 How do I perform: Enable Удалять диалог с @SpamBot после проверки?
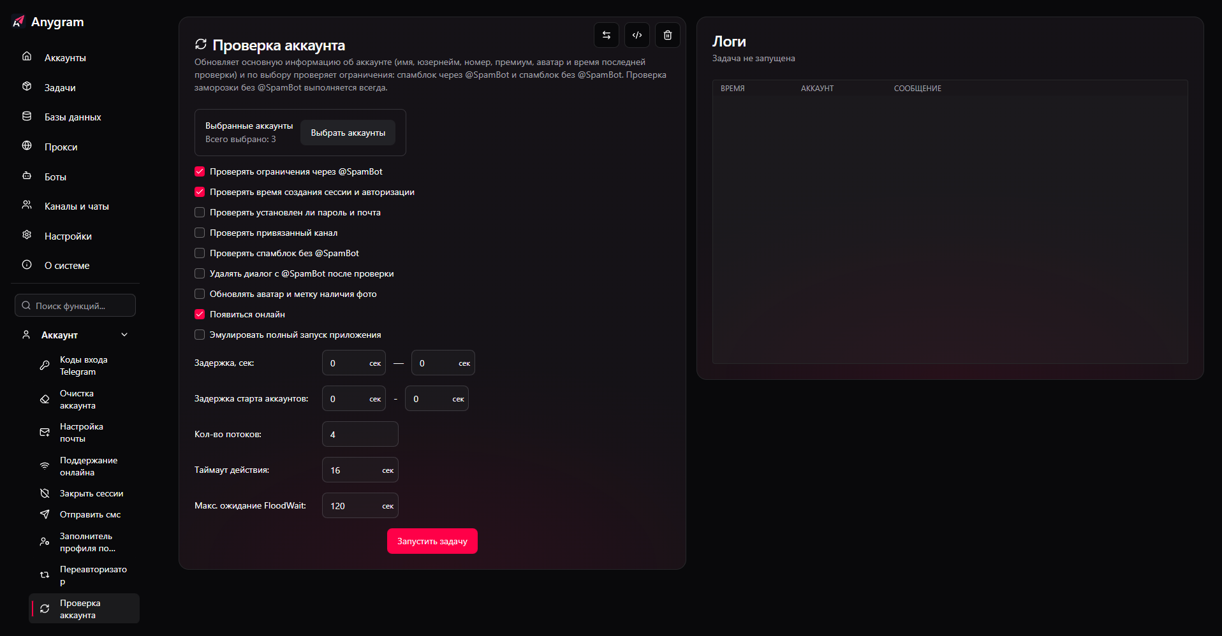200,273
